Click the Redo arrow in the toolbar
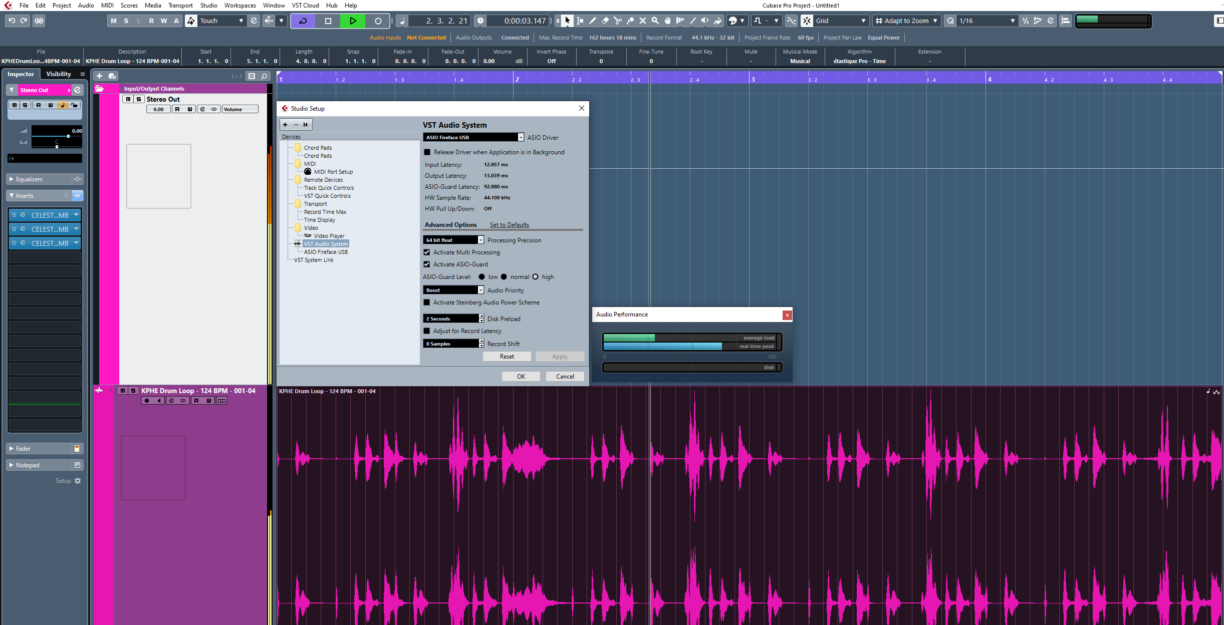Viewport: 1224px width, 625px height. tap(24, 21)
